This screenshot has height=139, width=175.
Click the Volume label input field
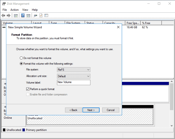pos(73,82)
